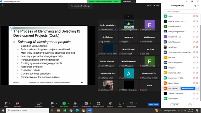The height and width of the screenshot is (113, 201).
Task: Start video in the Zoom toolbar
Action: click(17, 105)
